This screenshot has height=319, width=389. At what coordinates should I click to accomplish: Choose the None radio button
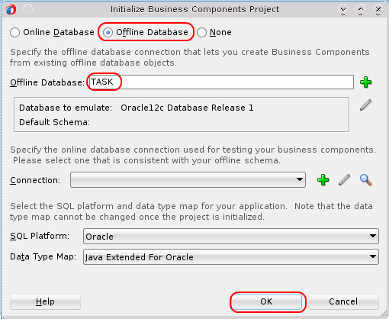pyautogui.click(x=201, y=33)
